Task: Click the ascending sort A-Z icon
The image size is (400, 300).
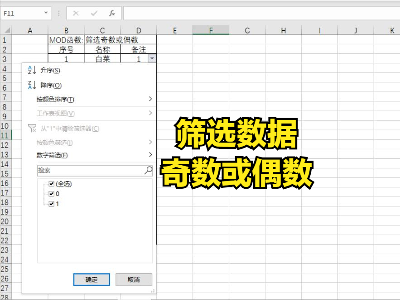Action: [32, 70]
